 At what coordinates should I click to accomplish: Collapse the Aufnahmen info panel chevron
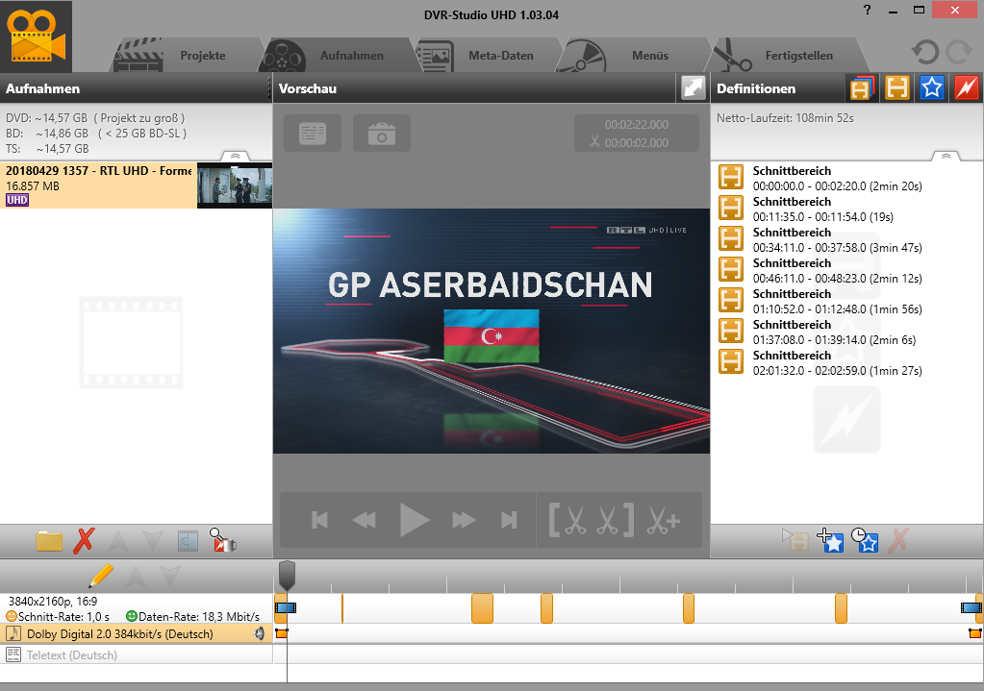tap(235, 156)
